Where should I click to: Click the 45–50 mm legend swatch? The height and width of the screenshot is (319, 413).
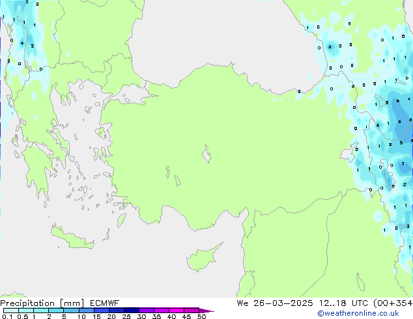tap(192, 311)
